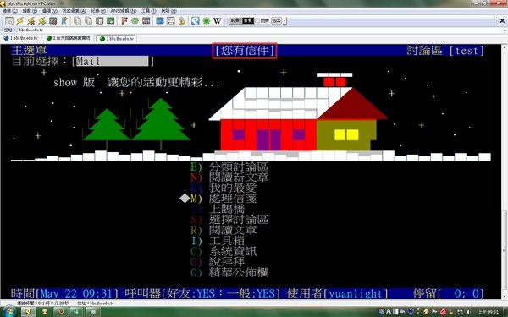The height and width of the screenshot is (317, 508).
Task: Click the green gear toolbar icon
Action: [135, 21]
